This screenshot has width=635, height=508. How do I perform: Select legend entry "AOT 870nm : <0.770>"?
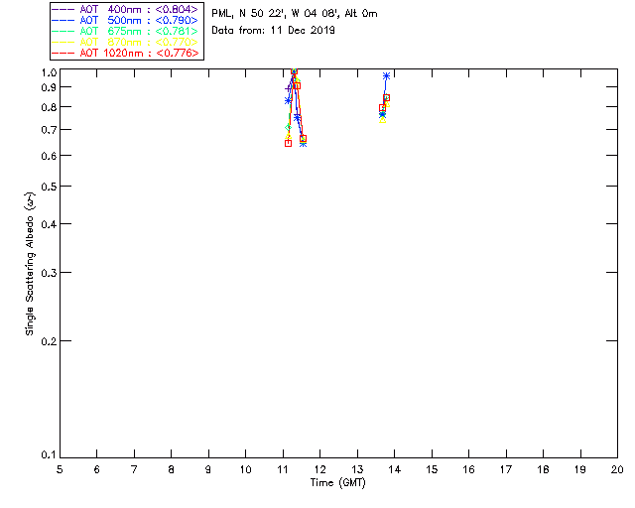[x=139, y=42]
